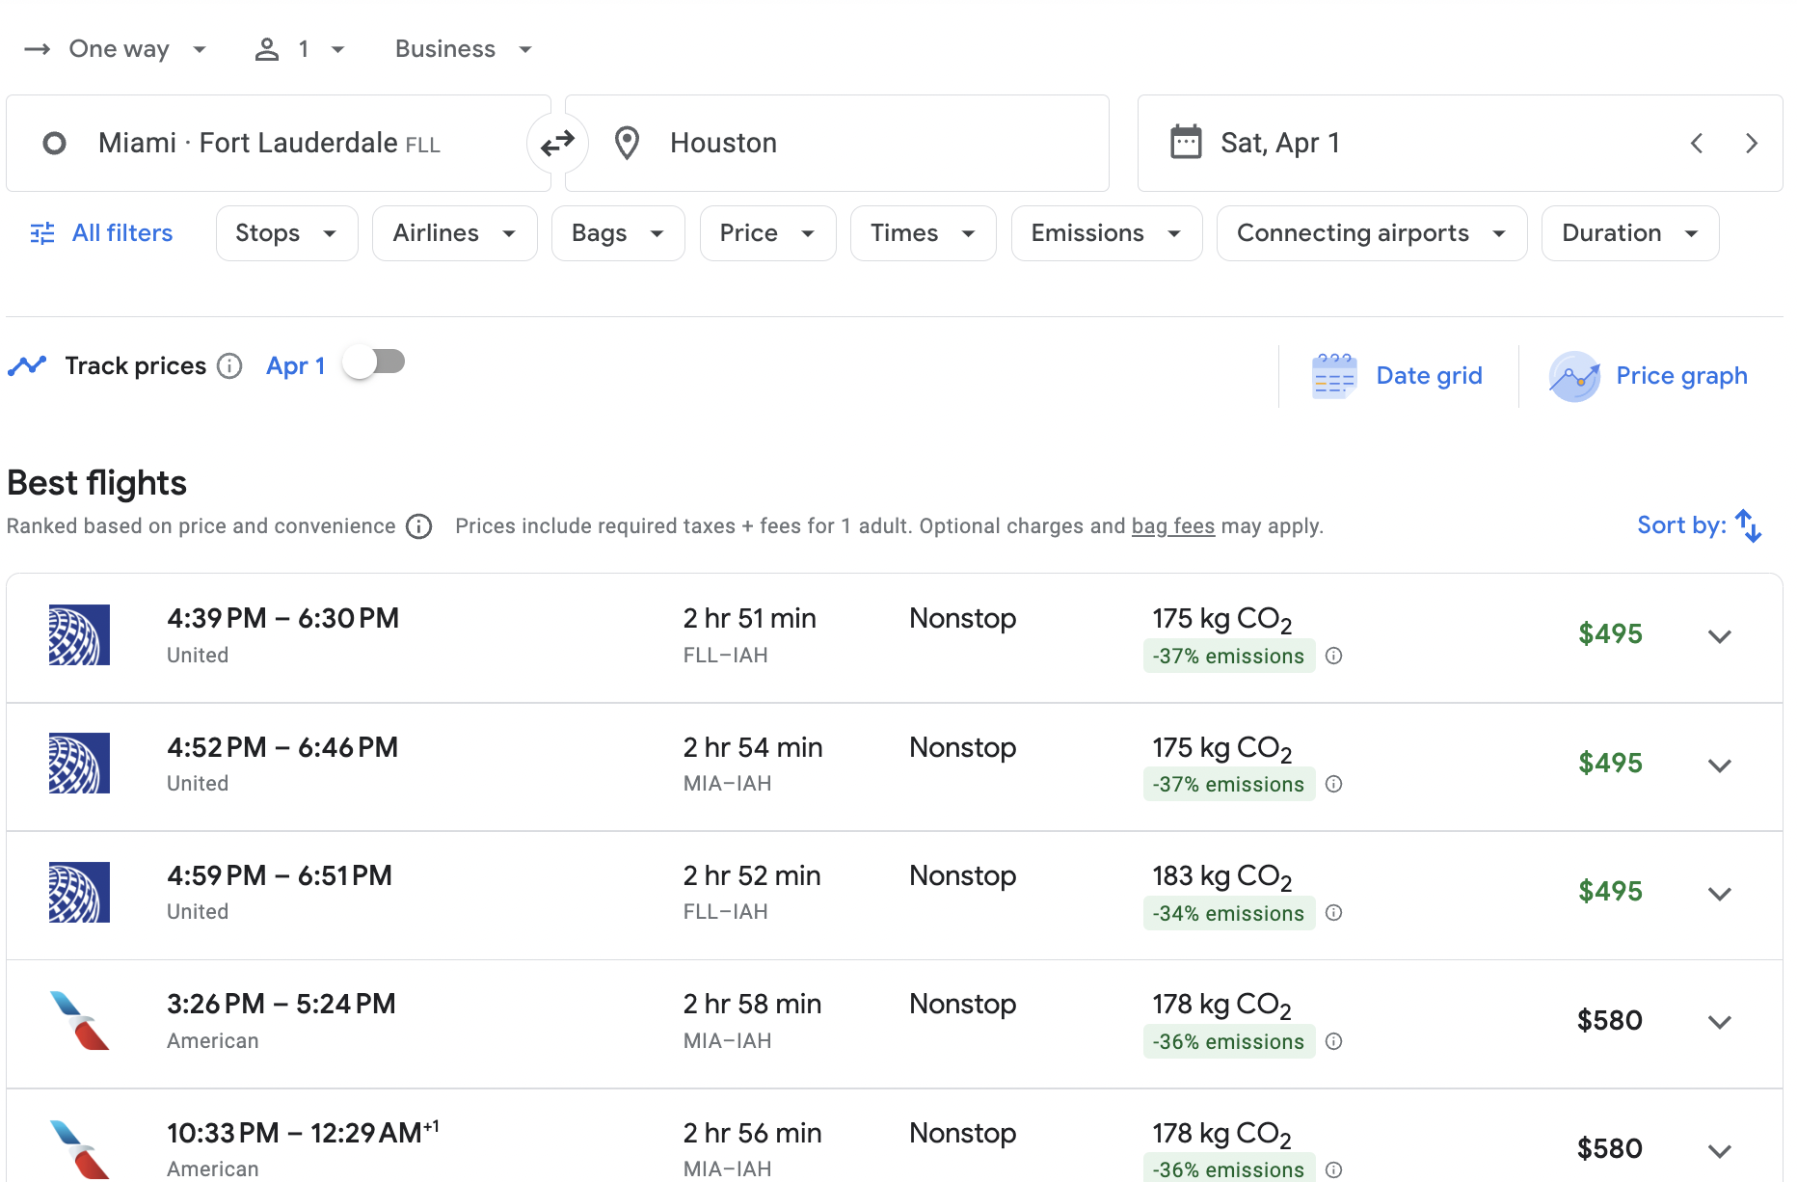Open the All filters panel
The height and width of the screenshot is (1182, 1797).
point(101,233)
